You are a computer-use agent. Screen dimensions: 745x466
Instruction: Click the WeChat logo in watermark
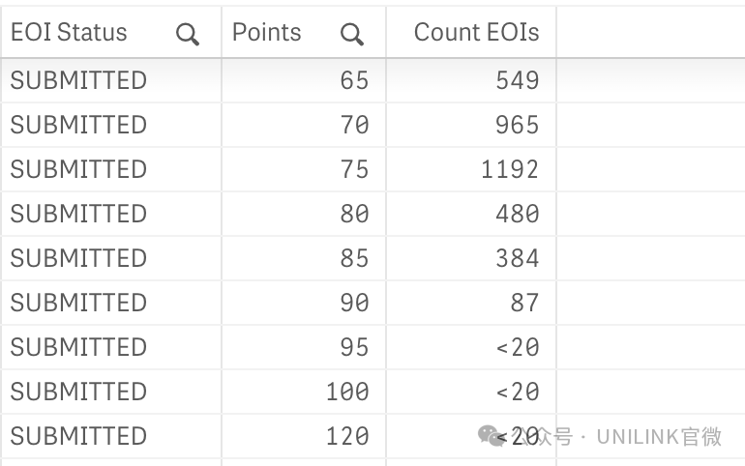[492, 436]
